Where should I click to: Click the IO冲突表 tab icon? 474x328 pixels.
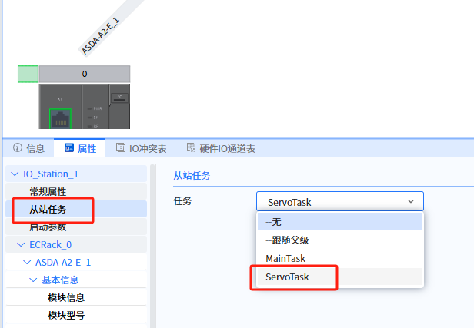[121, 148]
